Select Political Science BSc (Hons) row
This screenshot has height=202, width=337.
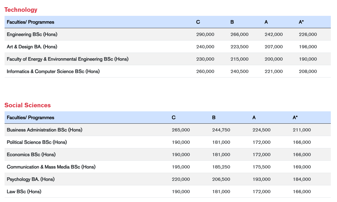tap(37, 142)
